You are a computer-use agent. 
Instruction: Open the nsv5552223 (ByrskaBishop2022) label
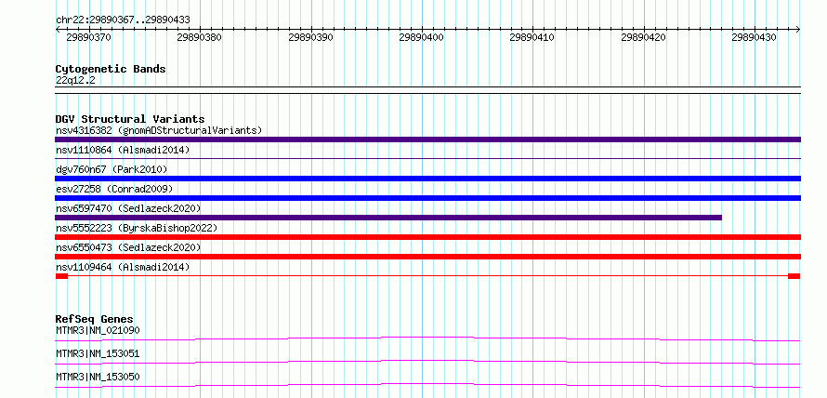point(137,228)
